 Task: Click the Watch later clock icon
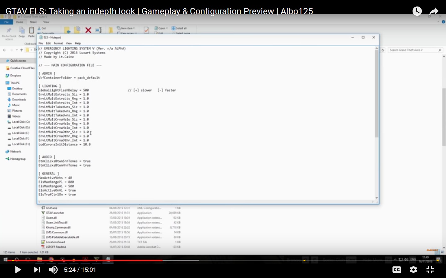click(x=417, y=11)
